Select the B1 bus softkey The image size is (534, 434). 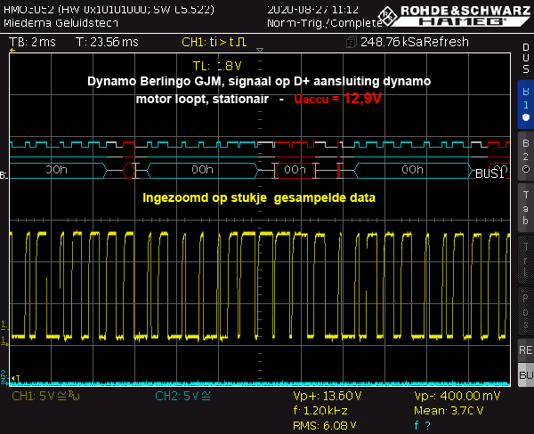tap(526, 105)
